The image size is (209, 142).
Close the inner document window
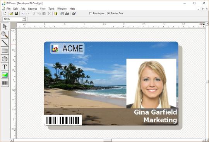pos(207,9)
